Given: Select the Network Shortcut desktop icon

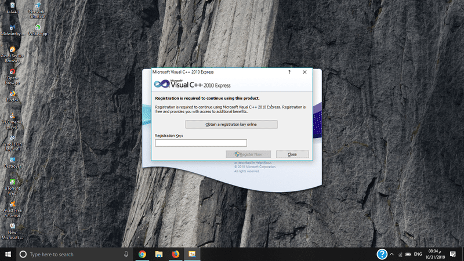Looking at the screenshot, I should tap(38, 10).
